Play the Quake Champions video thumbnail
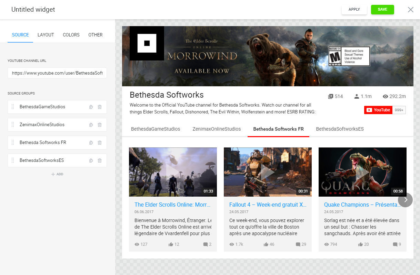Screen dimensions: 420x275 (x=362, y=172)
